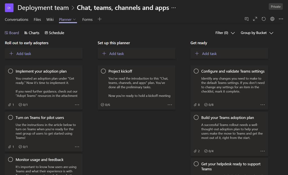Open more options on Project kickoff card
The width and height of the screenshot is (288, 175).
point(170,105)
